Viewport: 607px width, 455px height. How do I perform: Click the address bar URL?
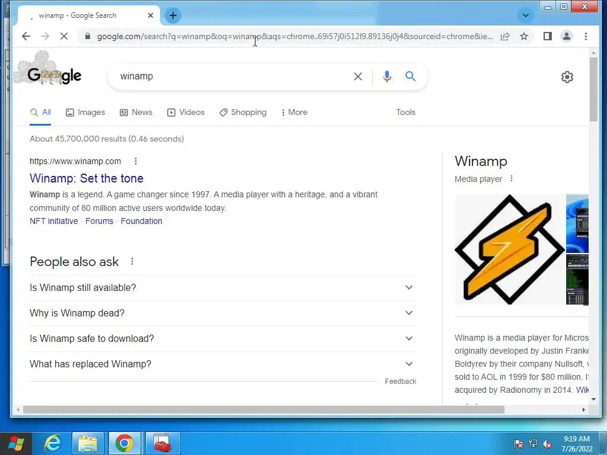click(x=295, y=36)
